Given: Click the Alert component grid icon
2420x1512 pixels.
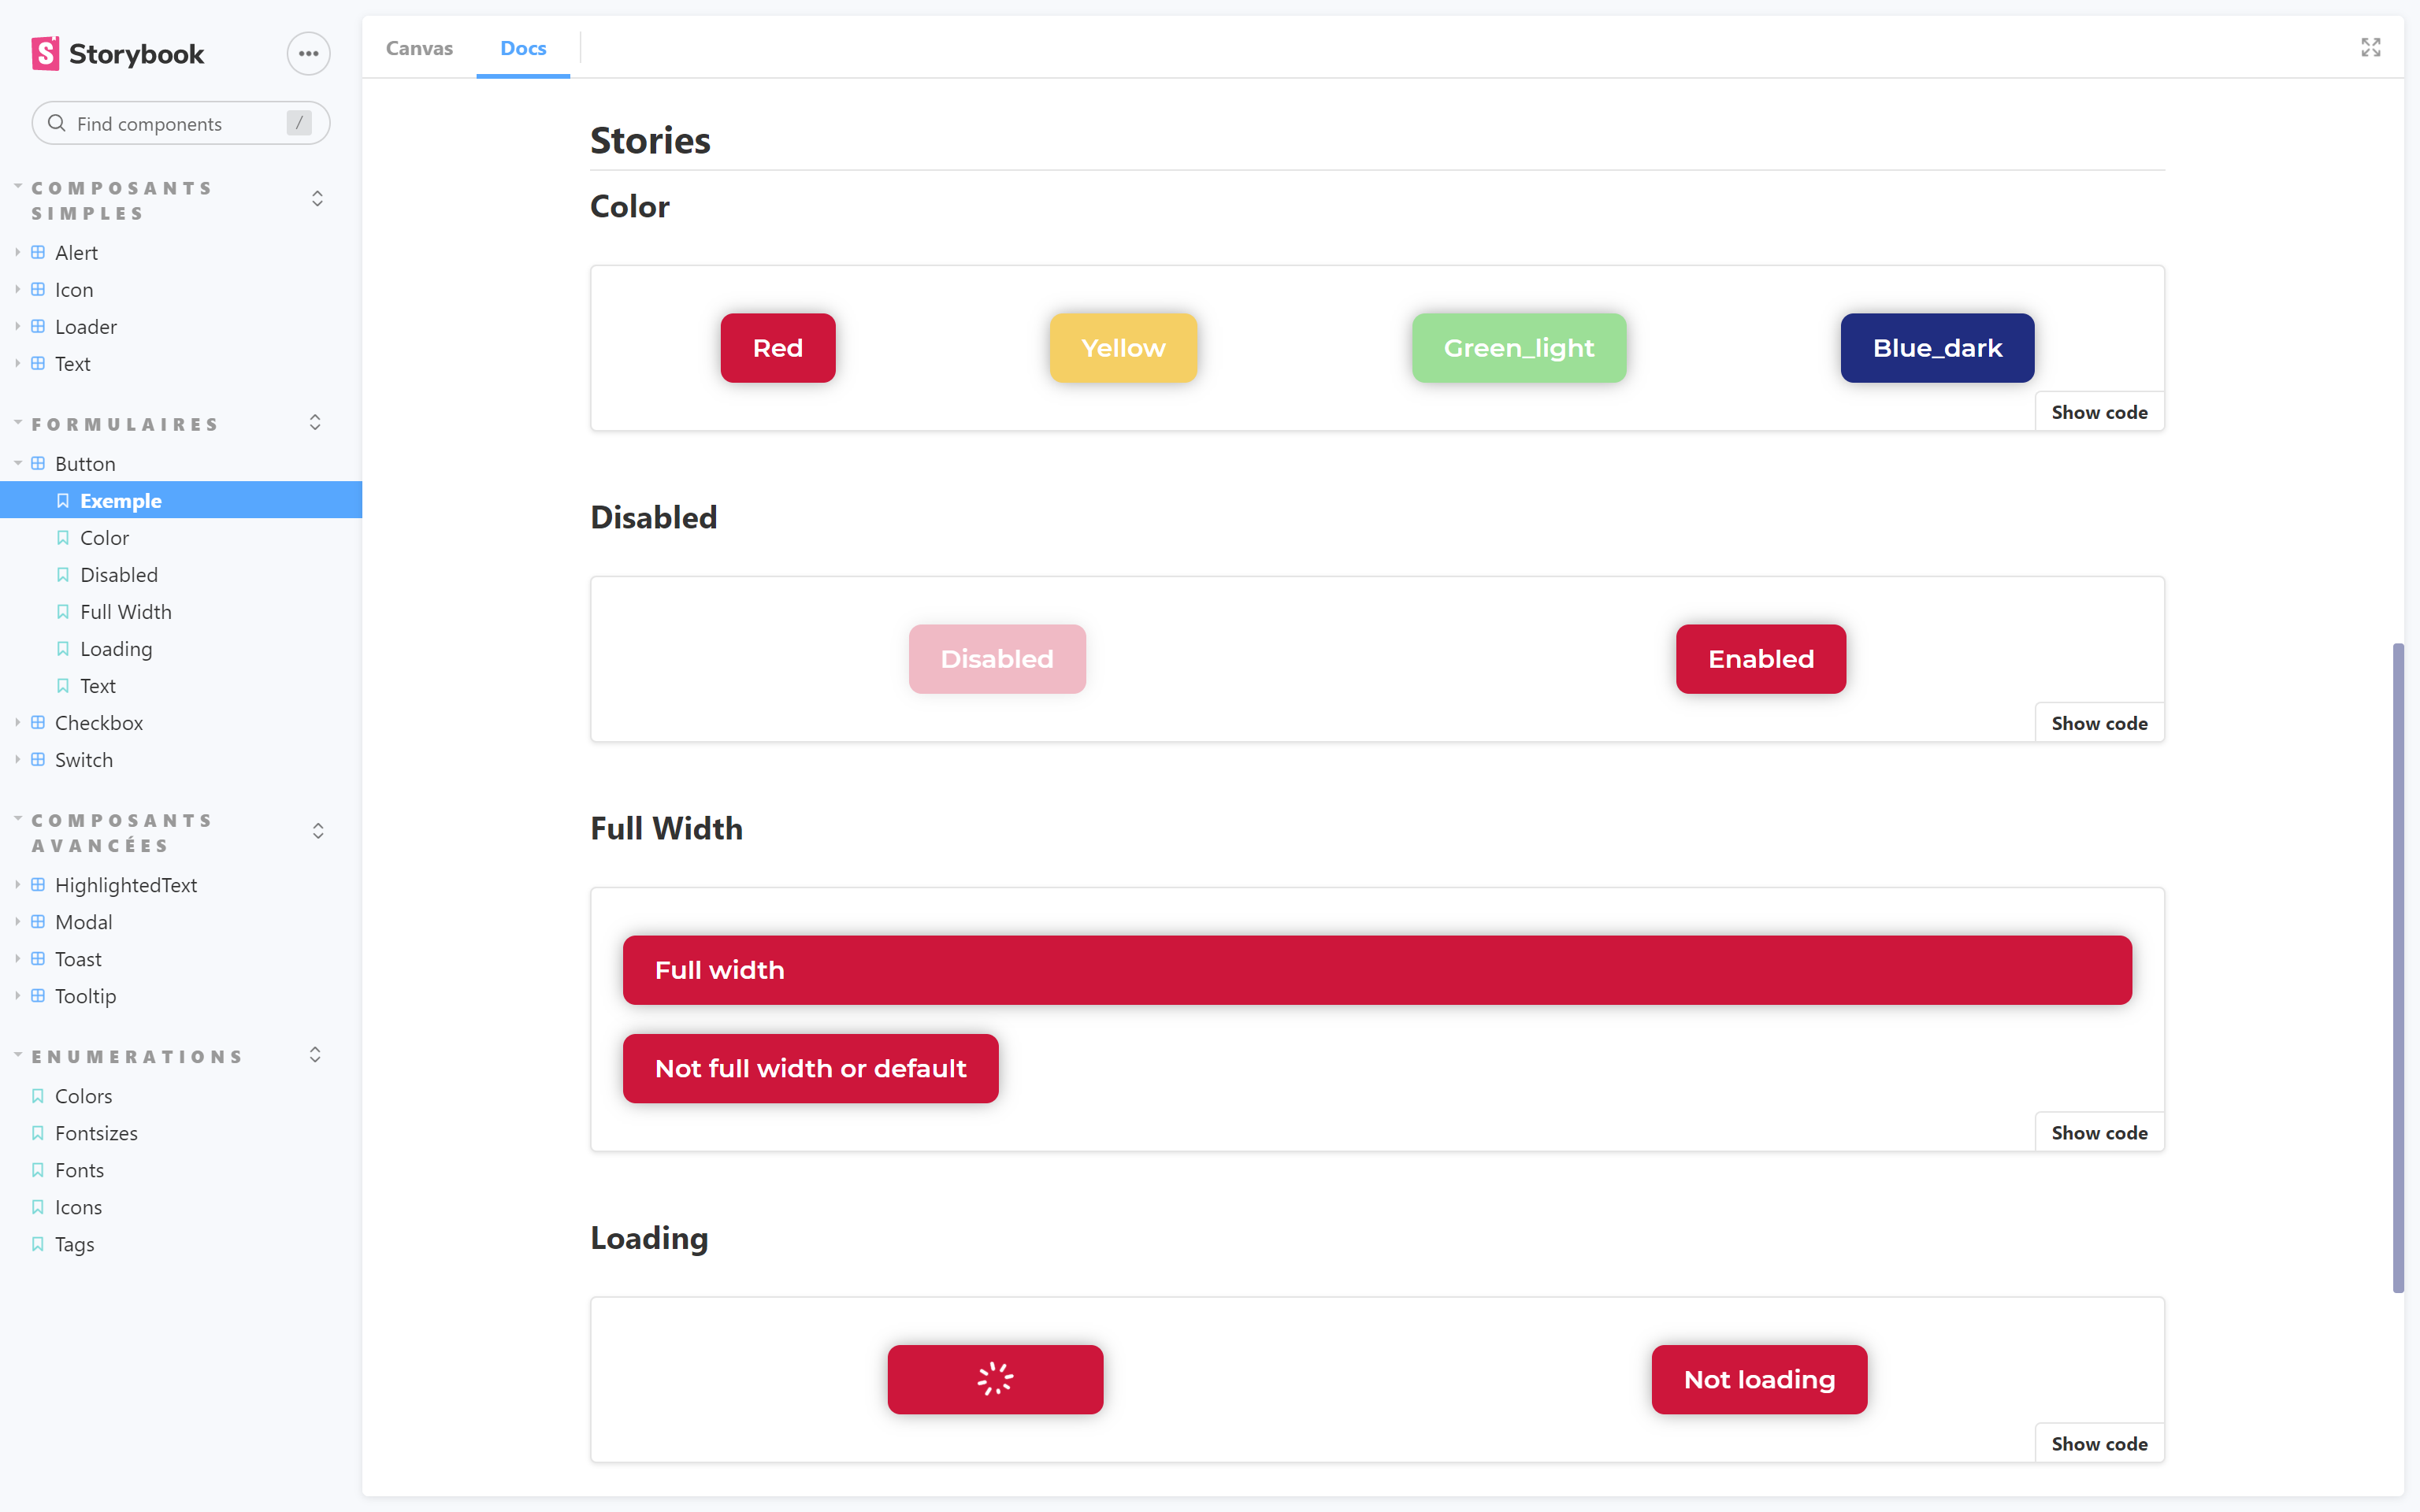Looking at the screenshot, I should pyautogui.click(x=38, y=252).
